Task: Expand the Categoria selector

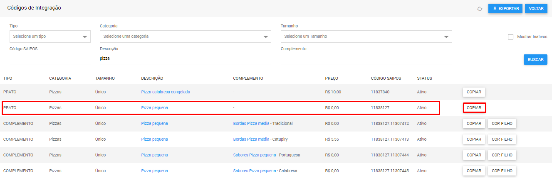Action: (186, 37)
